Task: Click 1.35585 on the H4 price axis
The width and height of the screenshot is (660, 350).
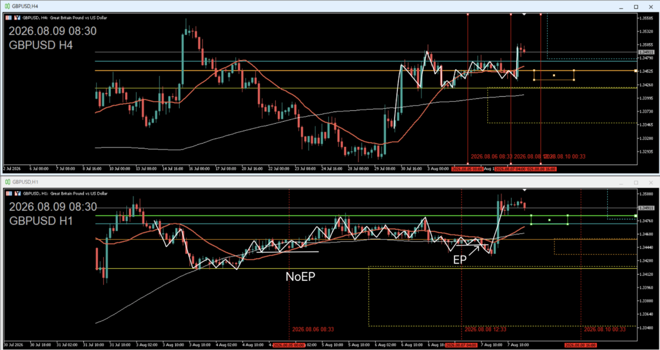Action: (646, 18)
